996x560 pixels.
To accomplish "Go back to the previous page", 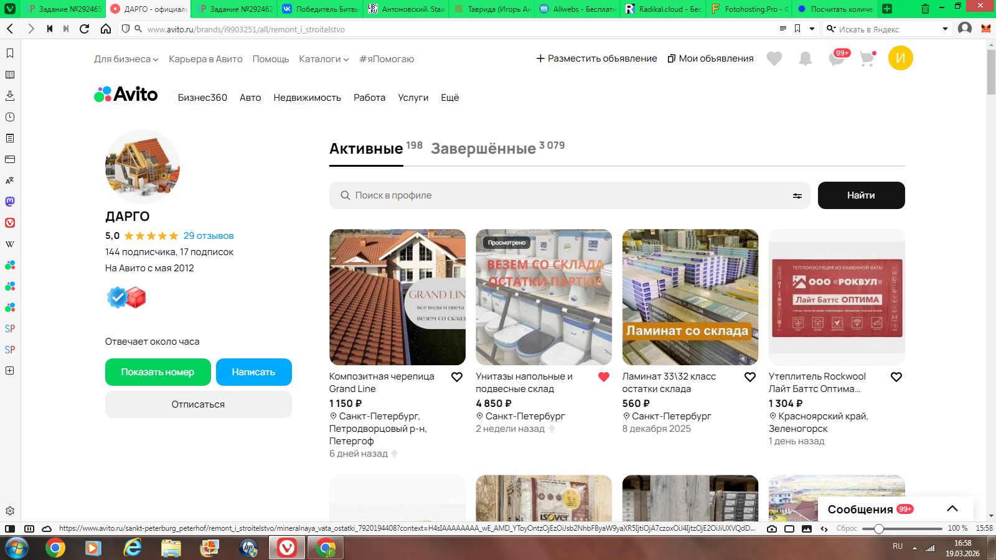I will coord(10,29).
